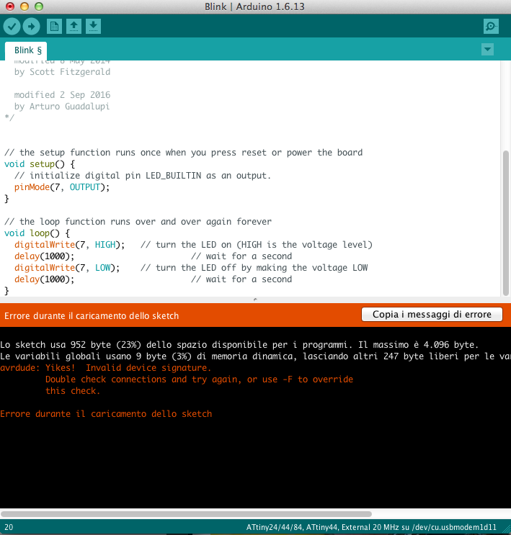Click console line 'Lo sketch usa 952 byte'
Image resolution: width=511 pixels, height=535 pixels.
pos(239,345)
